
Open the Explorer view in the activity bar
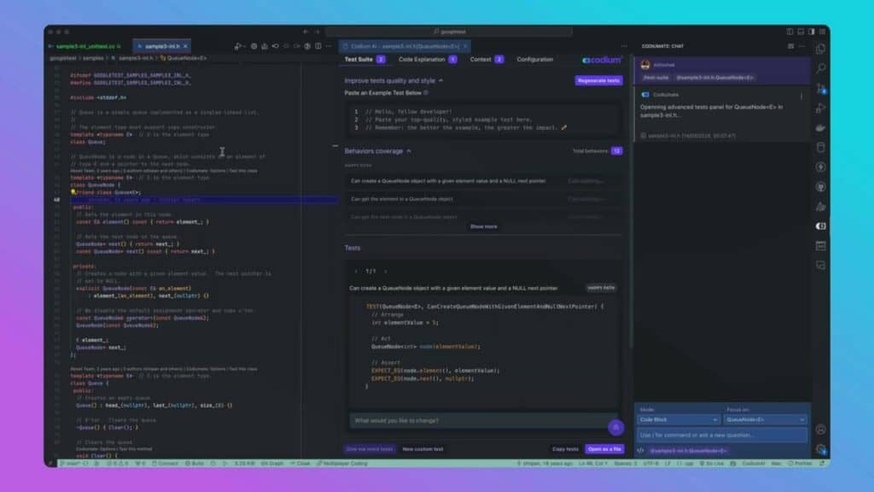pyautogui.click(x=820, y=49)
